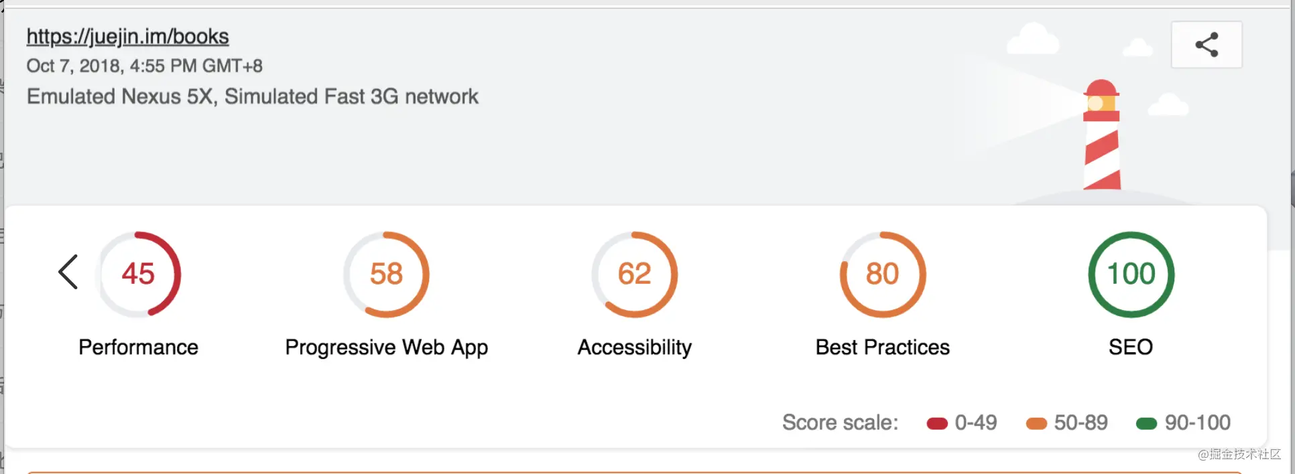
Task: Click the share icon button
Action: (x=1207, y=45)
